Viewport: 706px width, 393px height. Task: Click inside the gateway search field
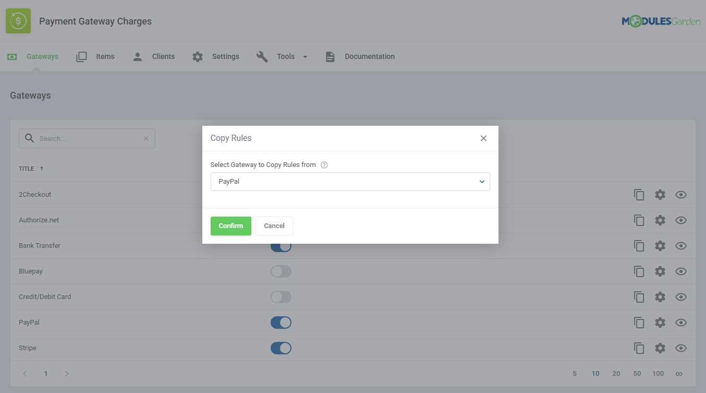(87, 138)
